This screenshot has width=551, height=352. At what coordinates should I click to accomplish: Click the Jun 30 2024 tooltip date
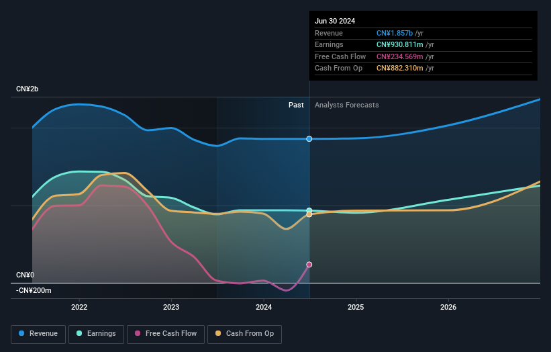pos(335,21)
